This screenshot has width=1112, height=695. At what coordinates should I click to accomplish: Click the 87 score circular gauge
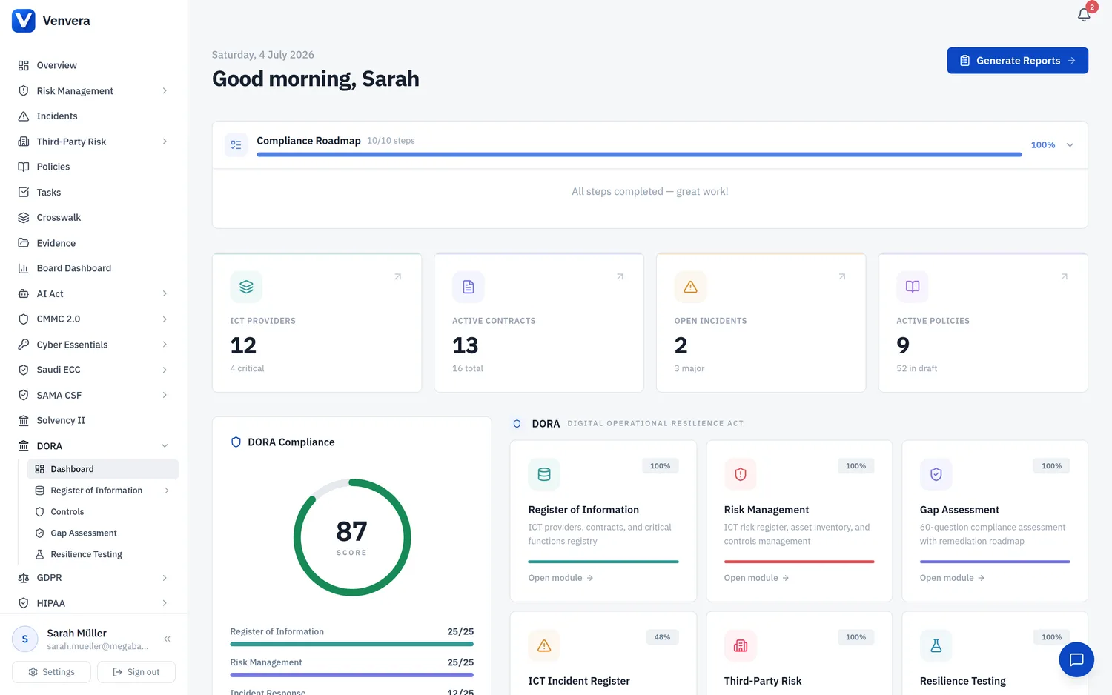pyautogui.click(x=352, y=537)
